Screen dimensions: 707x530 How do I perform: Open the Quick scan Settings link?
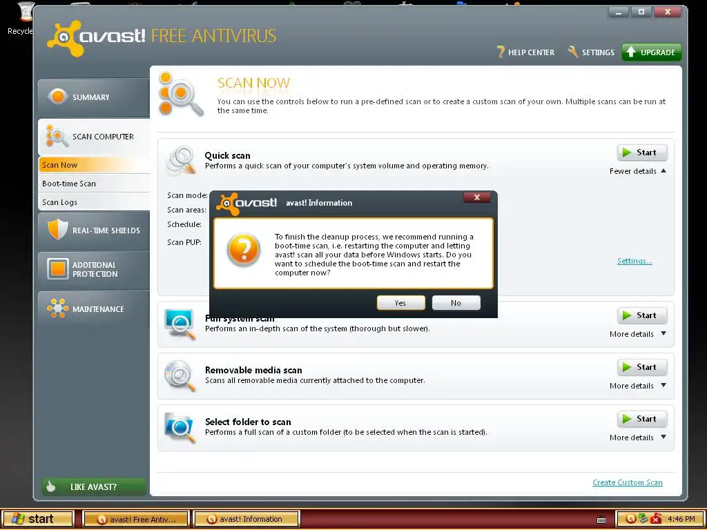tap(635, 261)
